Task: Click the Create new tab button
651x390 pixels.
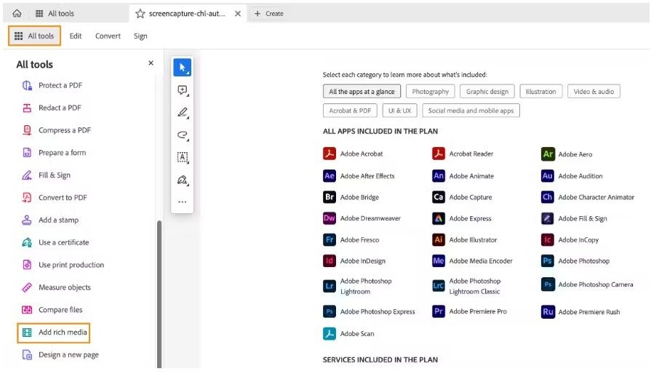Action: pyautogui.click(x=269, y=14)
